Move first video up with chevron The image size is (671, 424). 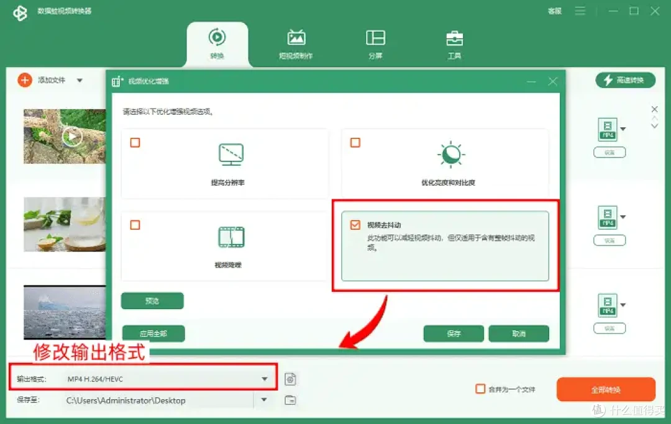click(x=654, y=118)
